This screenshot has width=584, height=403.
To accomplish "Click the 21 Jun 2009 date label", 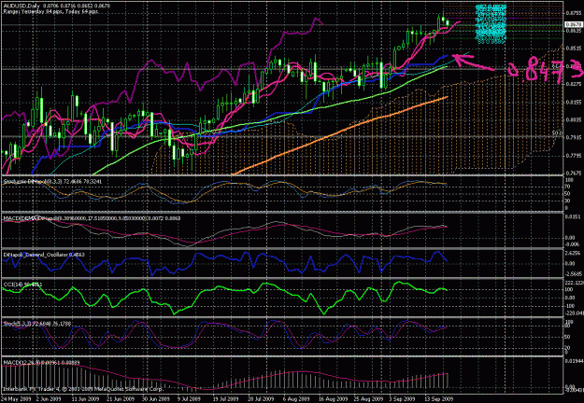I will pyautogui.click(x=119, y=399).
